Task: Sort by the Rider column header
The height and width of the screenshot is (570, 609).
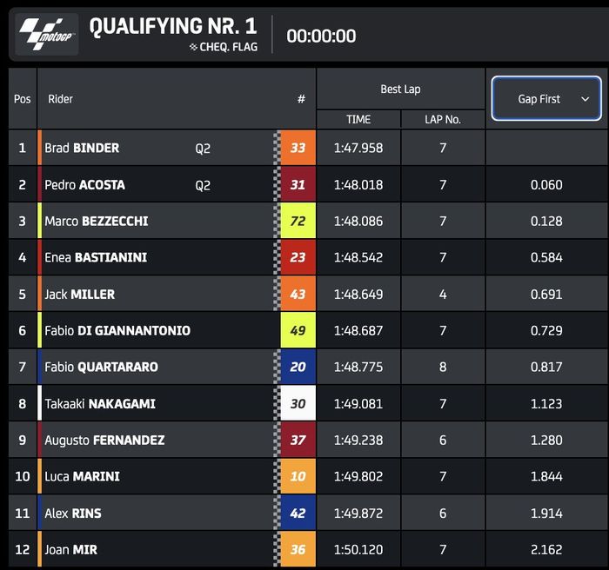Action: tap(61, 99)
